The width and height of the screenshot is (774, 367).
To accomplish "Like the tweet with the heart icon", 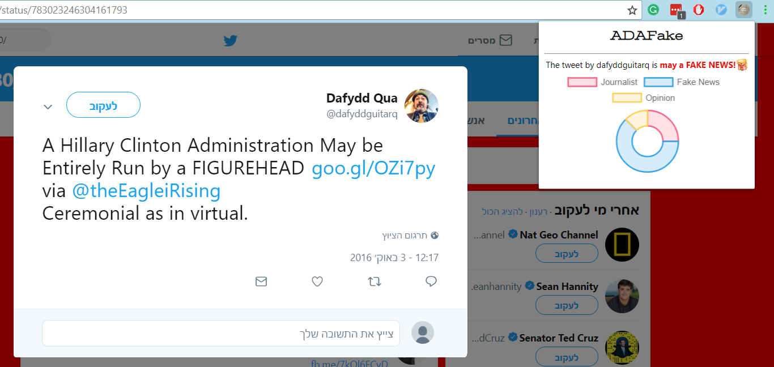I will (317, 281).
